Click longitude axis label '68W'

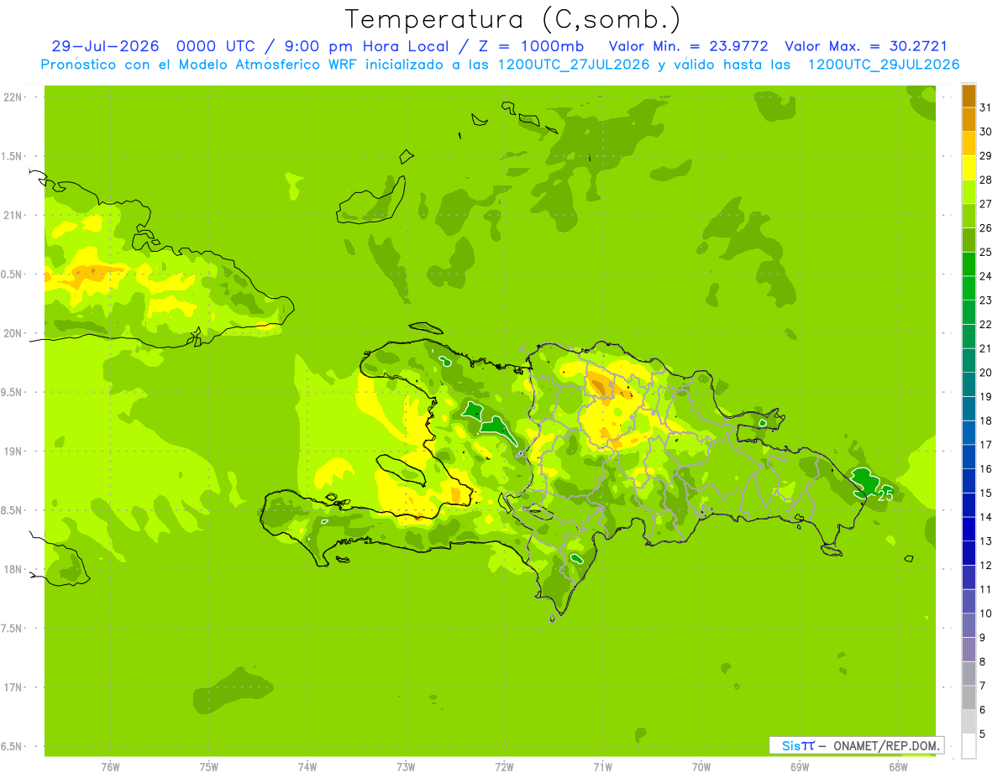click(897, 767)
